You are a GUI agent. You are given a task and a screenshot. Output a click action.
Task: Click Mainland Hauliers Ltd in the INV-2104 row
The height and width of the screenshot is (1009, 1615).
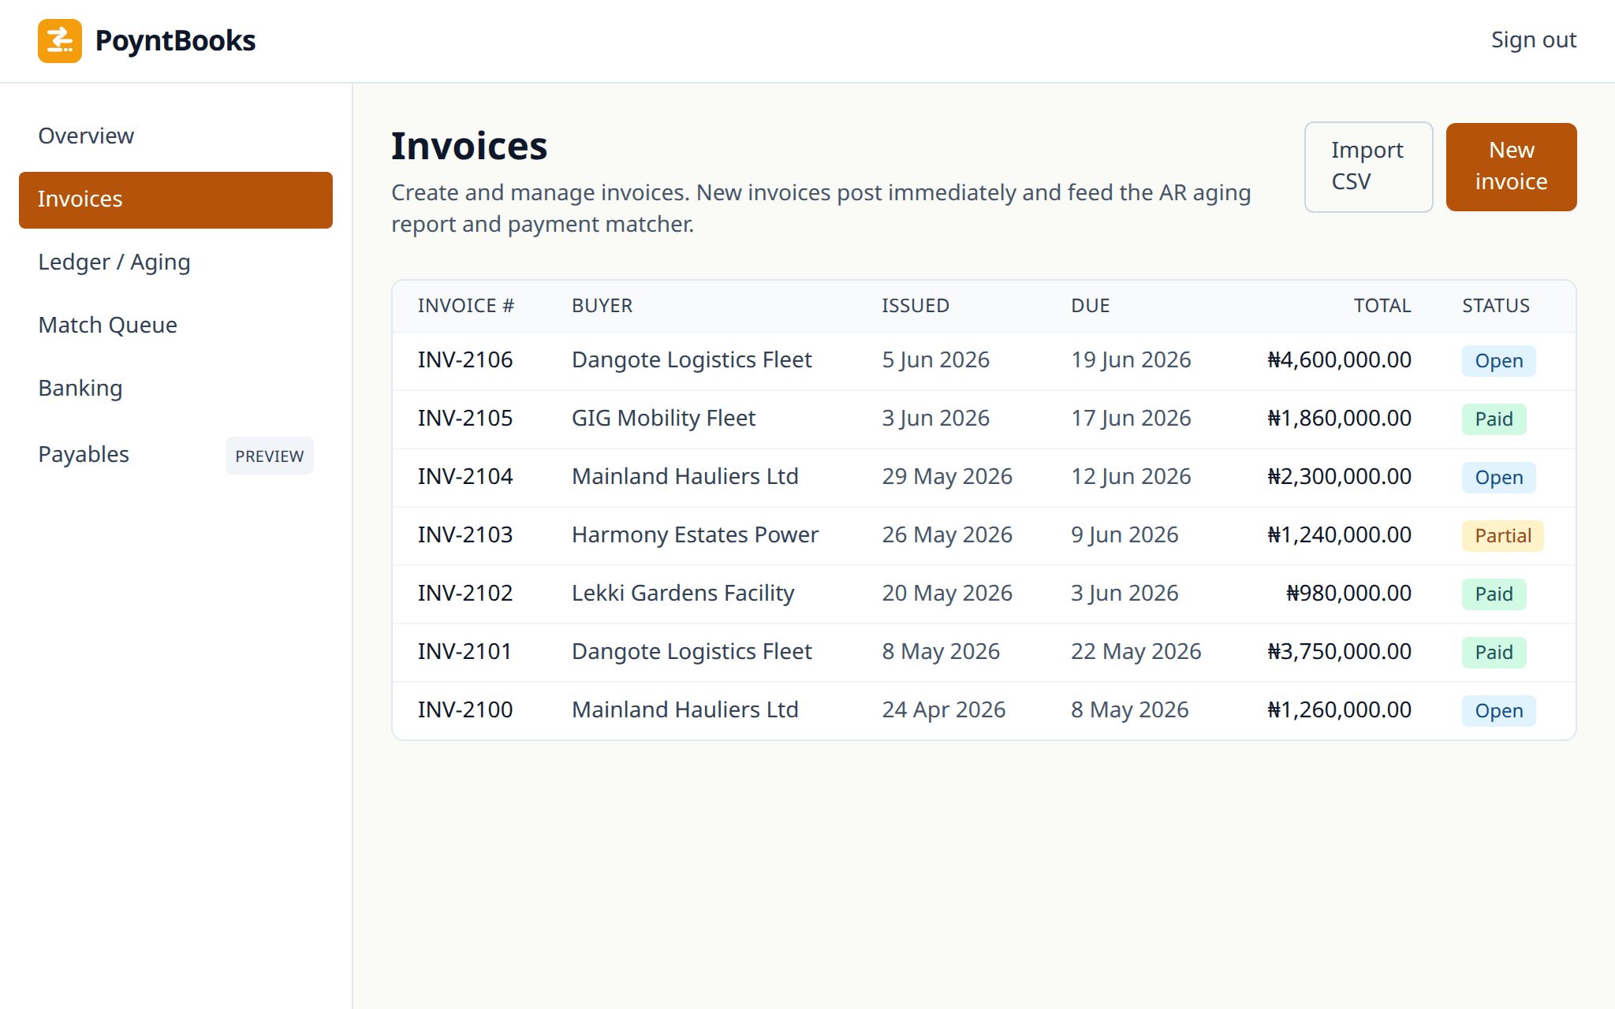[x=685, y=477]
